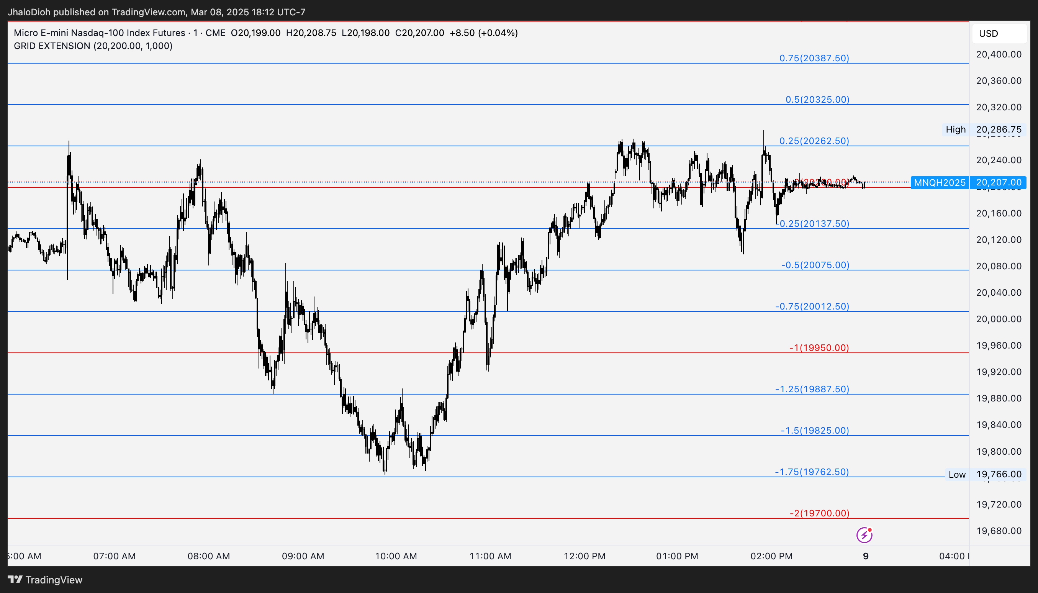This screenshot has height=593, width=1038.
Task: Click the H20,208.75 high value
Action: click(311, 33)
